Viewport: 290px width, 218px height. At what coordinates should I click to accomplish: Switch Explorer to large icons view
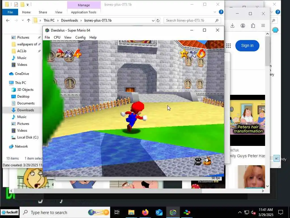(x=276, y=158)
